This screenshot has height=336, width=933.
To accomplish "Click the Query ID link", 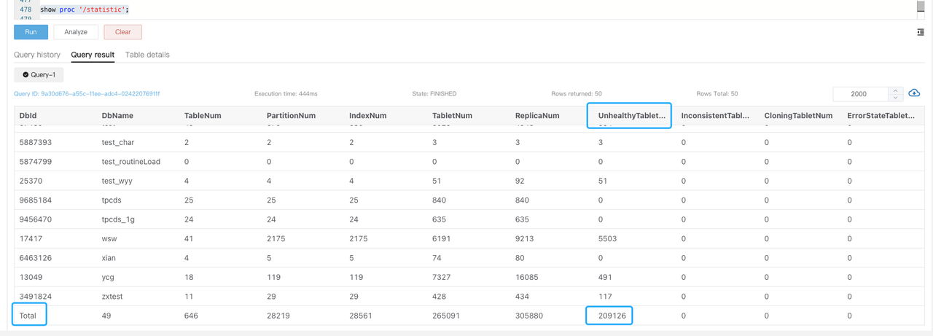I will click(x=87, y=94).
